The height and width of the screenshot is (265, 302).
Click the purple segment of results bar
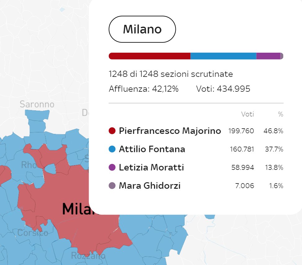tap(268, 56)
